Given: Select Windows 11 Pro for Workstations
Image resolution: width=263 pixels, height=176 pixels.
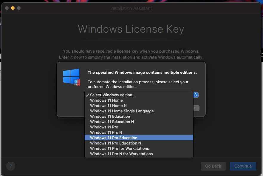Looking at the screenshot, I should 139,149.
